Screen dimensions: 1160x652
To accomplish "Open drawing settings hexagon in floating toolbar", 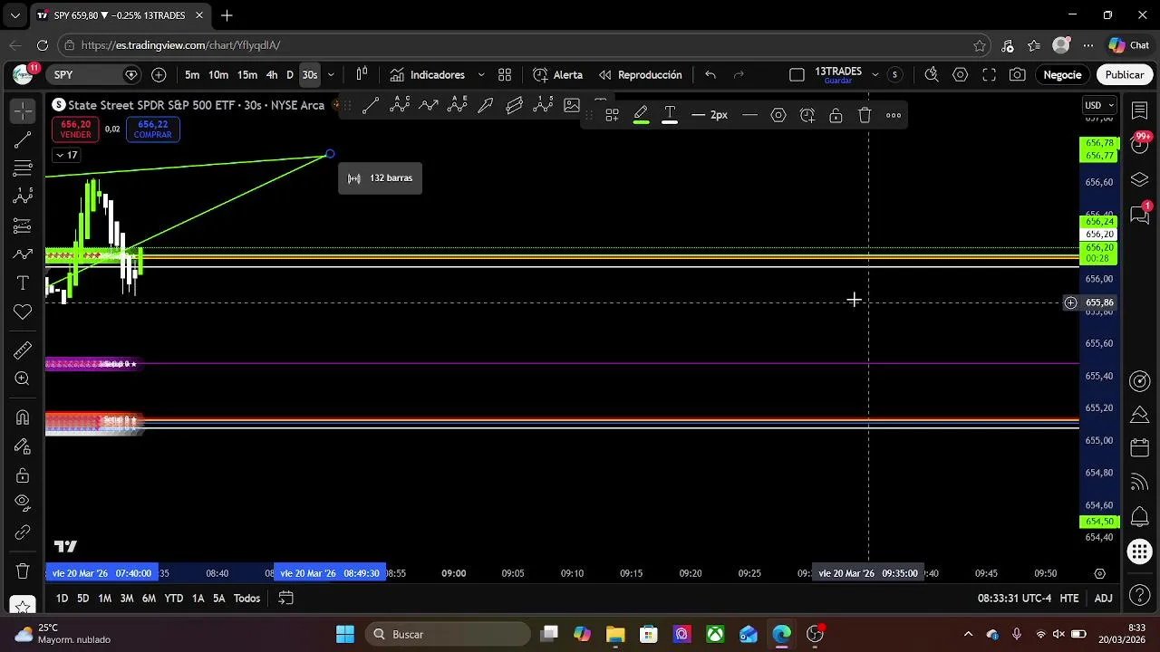I will coord(778,115).
